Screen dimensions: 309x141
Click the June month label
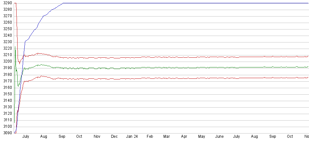pyautogui.click(x=220, y=137)
